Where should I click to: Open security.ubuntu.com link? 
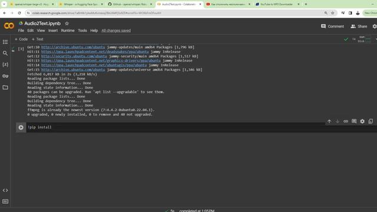pos(74,57)
